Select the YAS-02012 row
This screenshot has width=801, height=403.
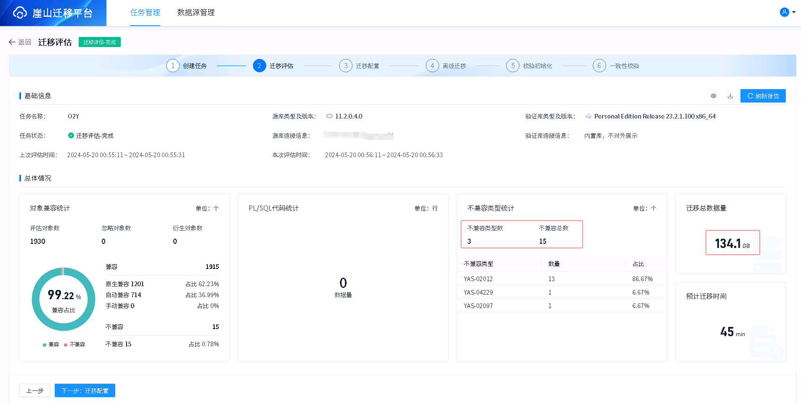click(562, 279)
